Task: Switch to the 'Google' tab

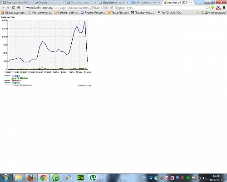Action: (49, 3)
